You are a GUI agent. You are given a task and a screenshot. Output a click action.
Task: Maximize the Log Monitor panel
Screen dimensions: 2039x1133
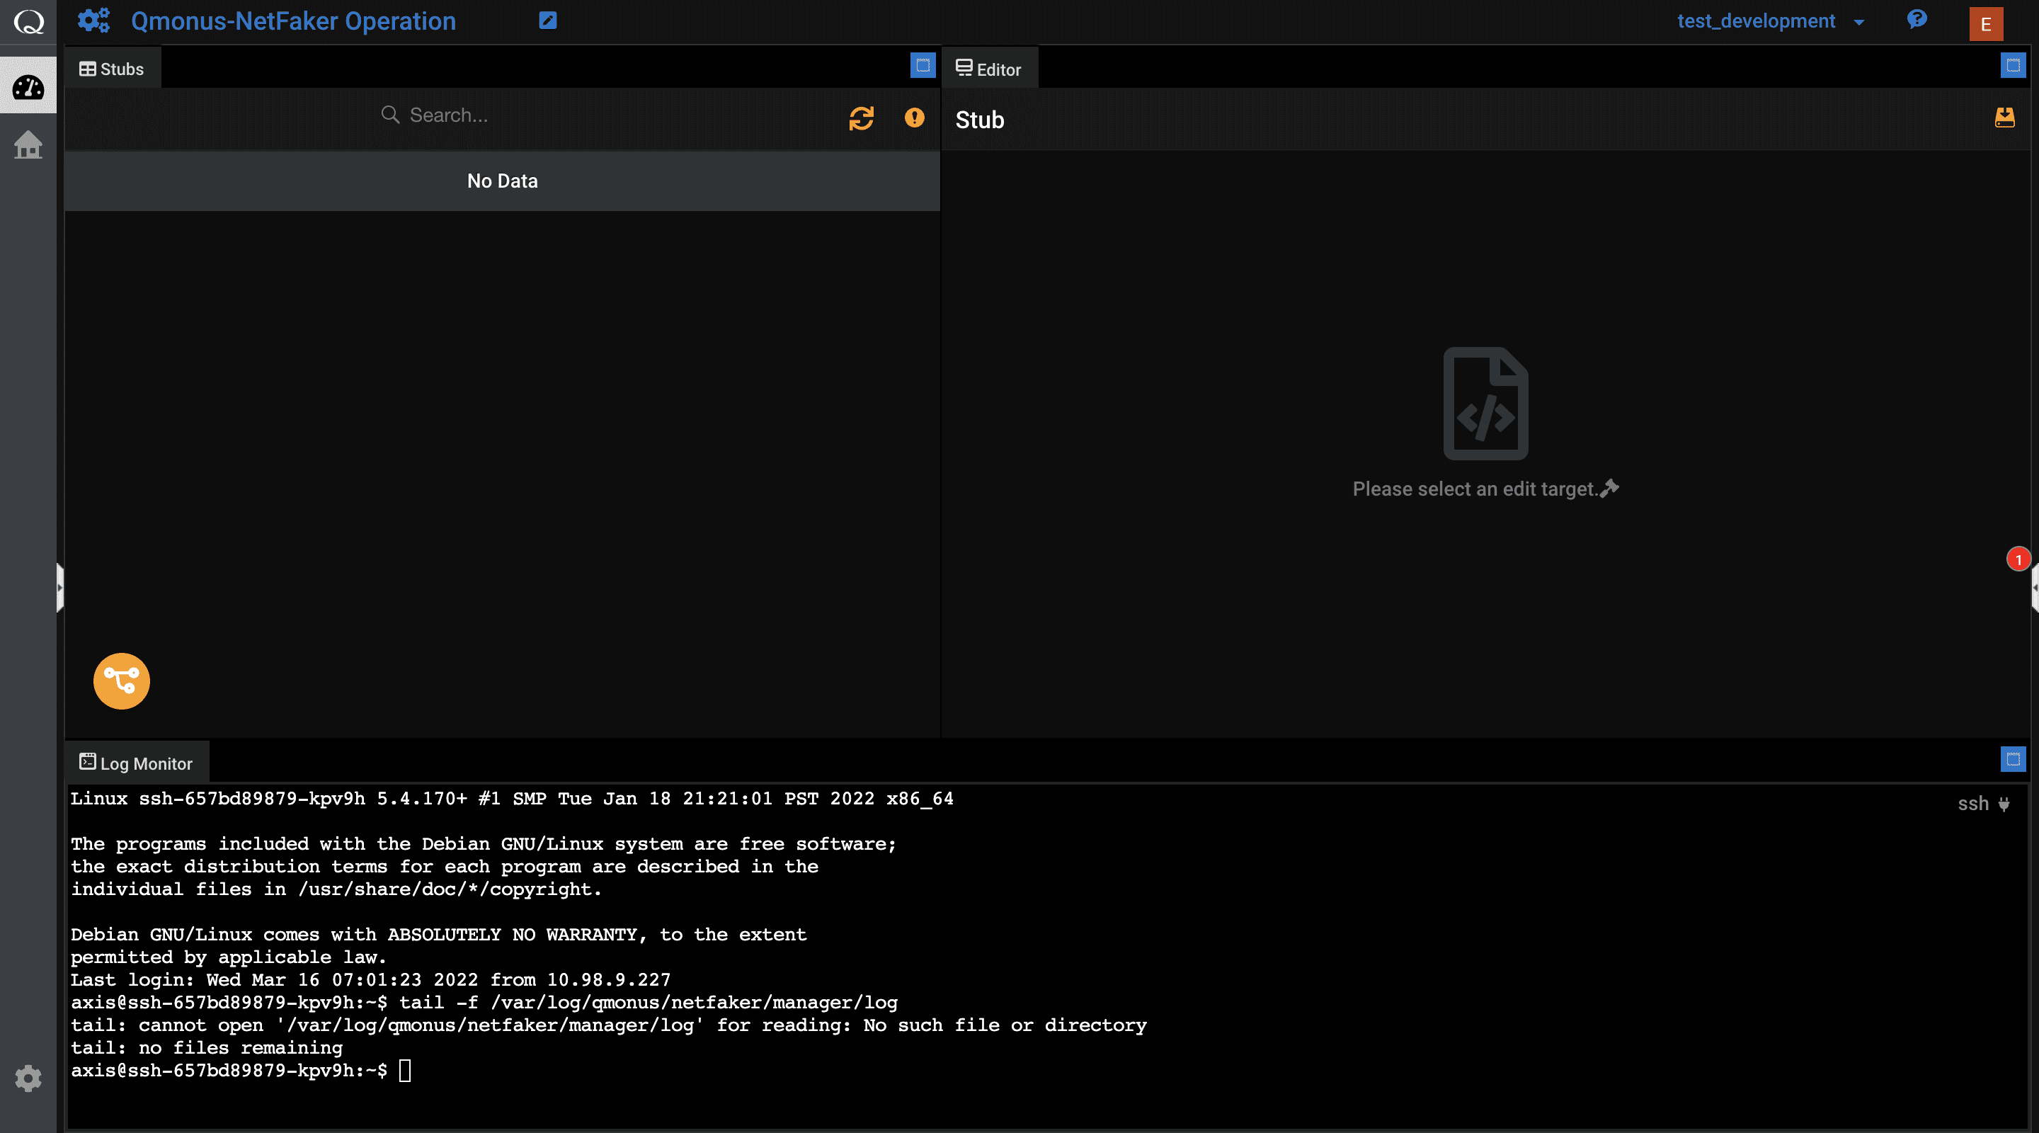pyautogui.click(x=2013, y=759)
